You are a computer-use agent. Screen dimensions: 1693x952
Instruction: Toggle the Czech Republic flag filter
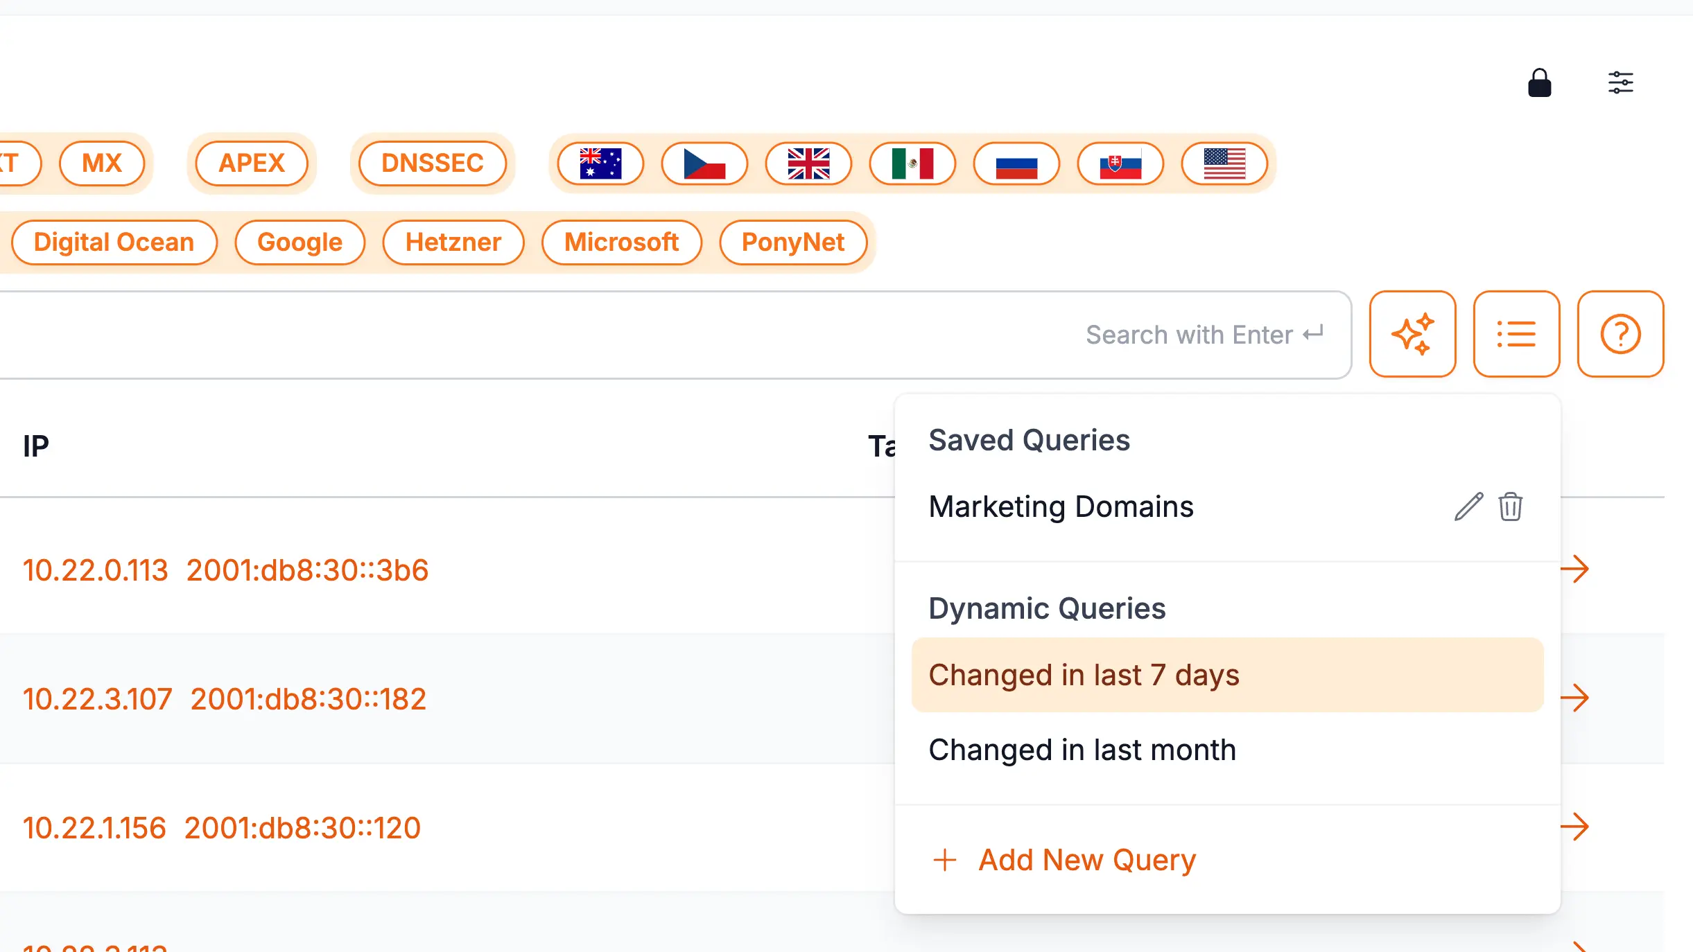pyautogui.click(x=704, y=164)
